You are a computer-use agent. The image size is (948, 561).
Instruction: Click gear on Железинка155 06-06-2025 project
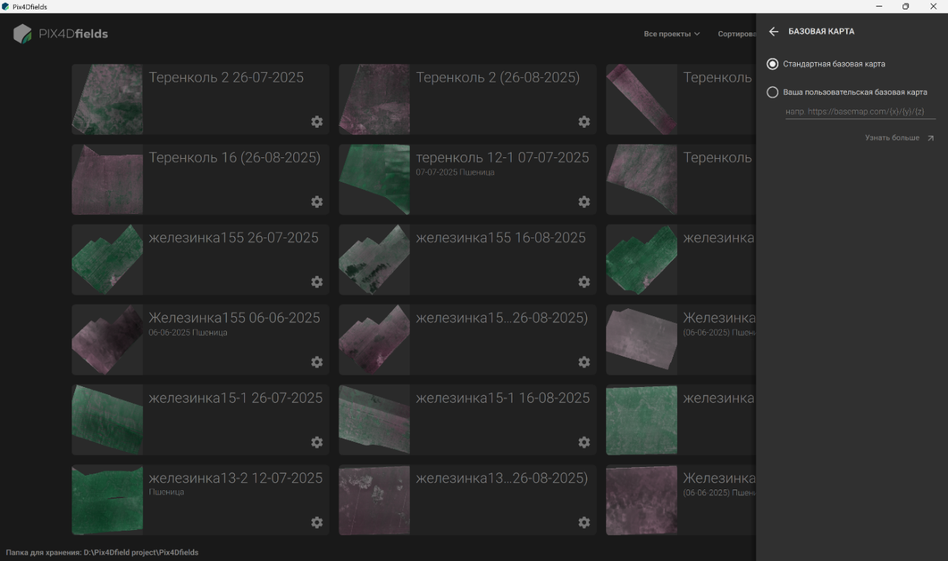coord(316,362)
